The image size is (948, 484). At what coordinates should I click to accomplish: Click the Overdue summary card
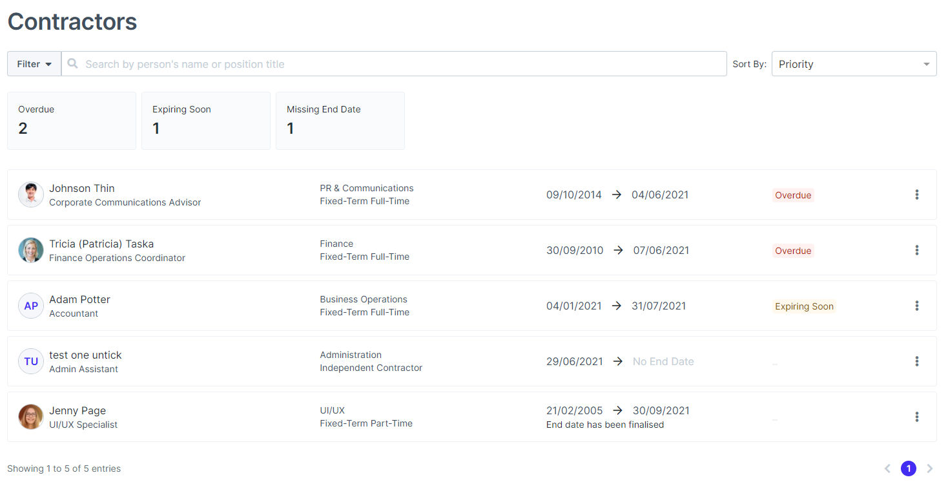pyautogui.click(x=71, y=120)
